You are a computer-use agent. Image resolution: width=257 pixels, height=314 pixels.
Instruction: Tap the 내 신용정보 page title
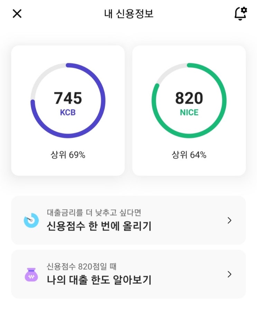tap(129, 14)
